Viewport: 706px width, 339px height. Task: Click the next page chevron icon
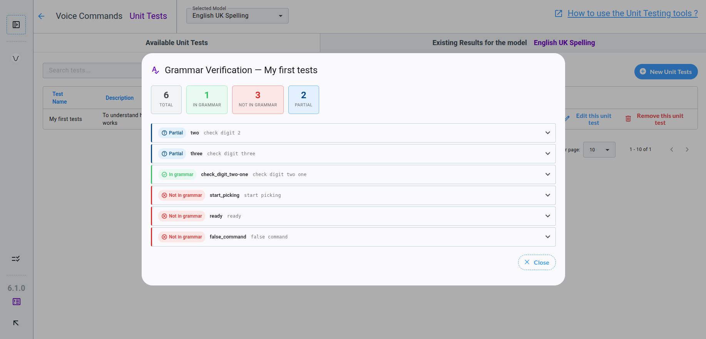pos(687,149)
